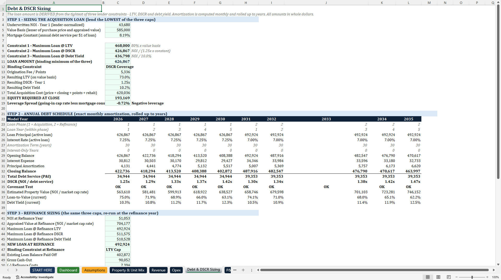
Task: Select the Debt & DSCR Sizing title cell
Action: point(54,8)
